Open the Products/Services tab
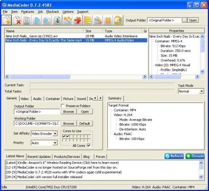This screenshot has width=209, height=191. tap(67, 156)
